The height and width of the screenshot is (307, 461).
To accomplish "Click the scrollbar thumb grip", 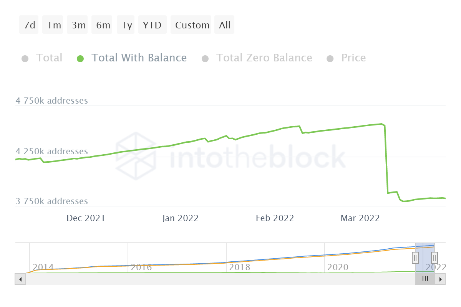I will 425,279.
